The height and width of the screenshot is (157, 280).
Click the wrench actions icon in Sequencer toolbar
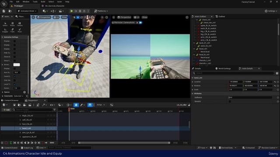44,105
